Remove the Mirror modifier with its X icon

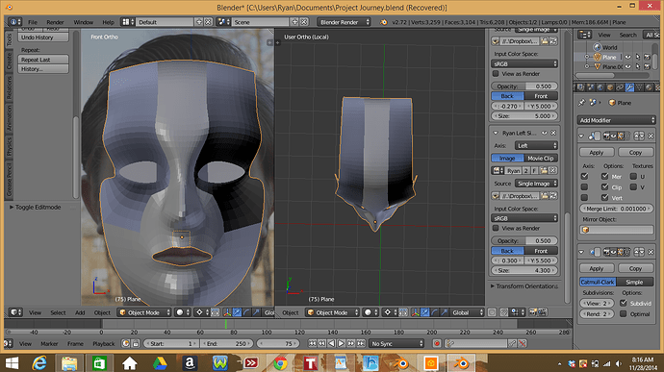click(651, 136)
